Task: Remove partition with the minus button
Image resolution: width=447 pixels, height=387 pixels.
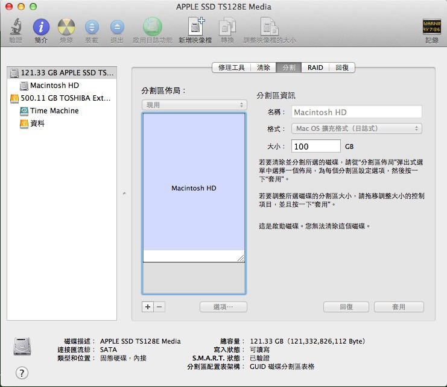Action: click(x=159, y=307)
